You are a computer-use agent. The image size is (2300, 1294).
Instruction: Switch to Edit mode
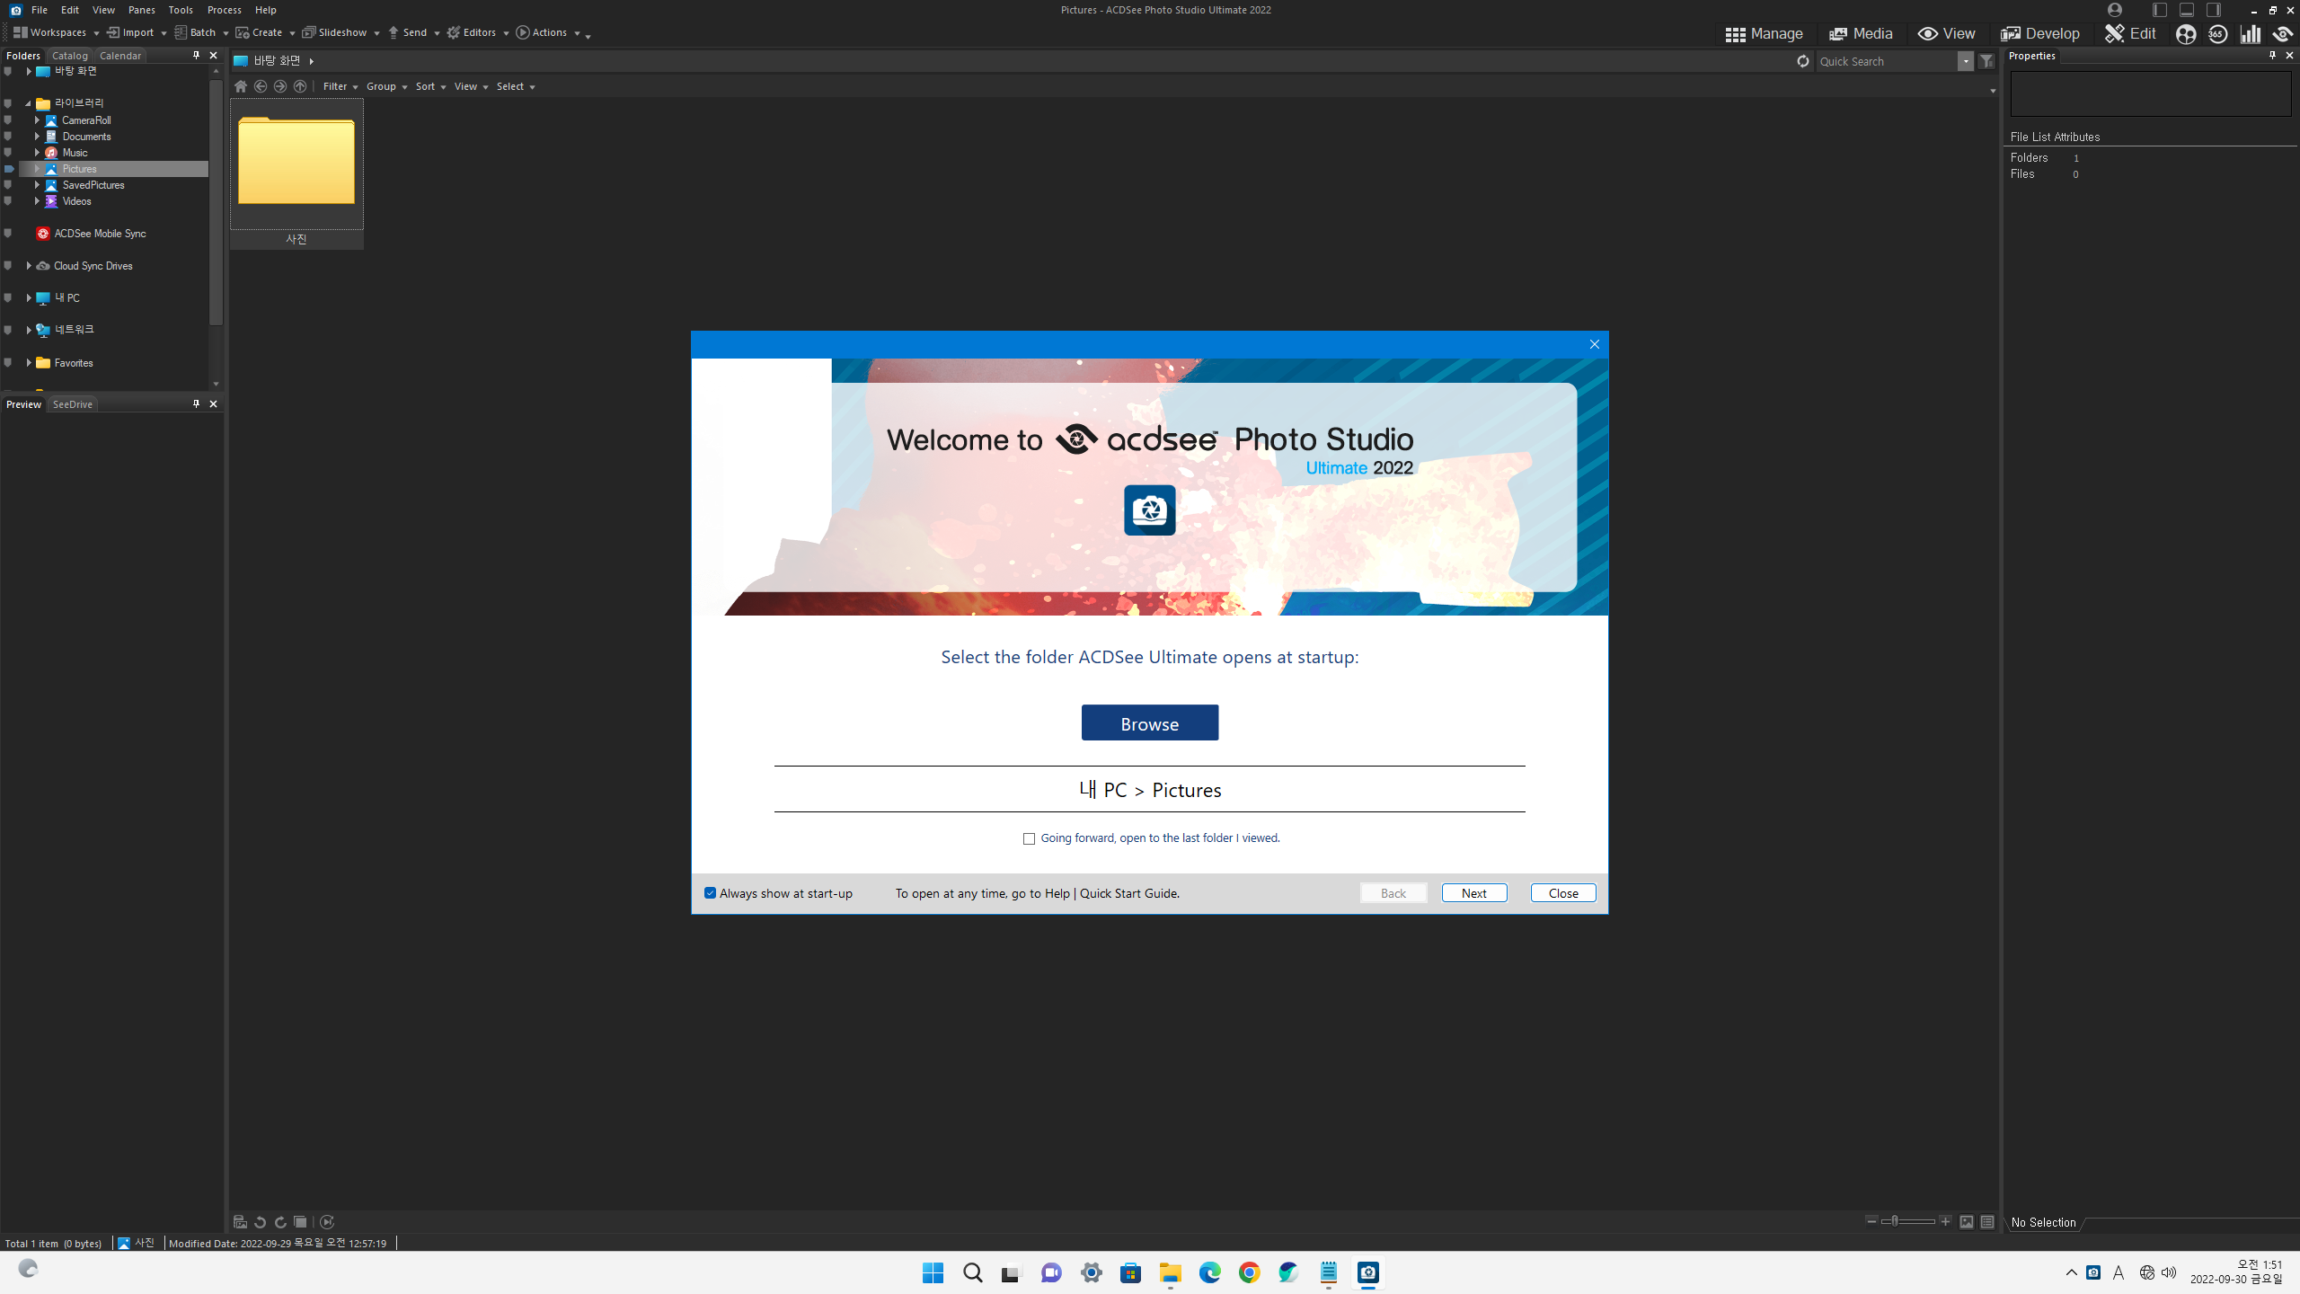click(x=2130, y=33)
